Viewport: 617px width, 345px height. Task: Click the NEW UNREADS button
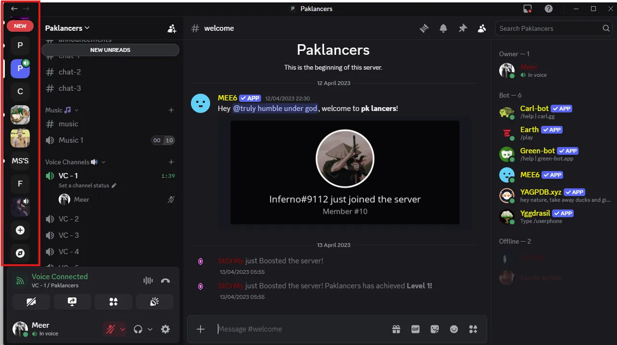pyautogui.click(x=110, y=50)
